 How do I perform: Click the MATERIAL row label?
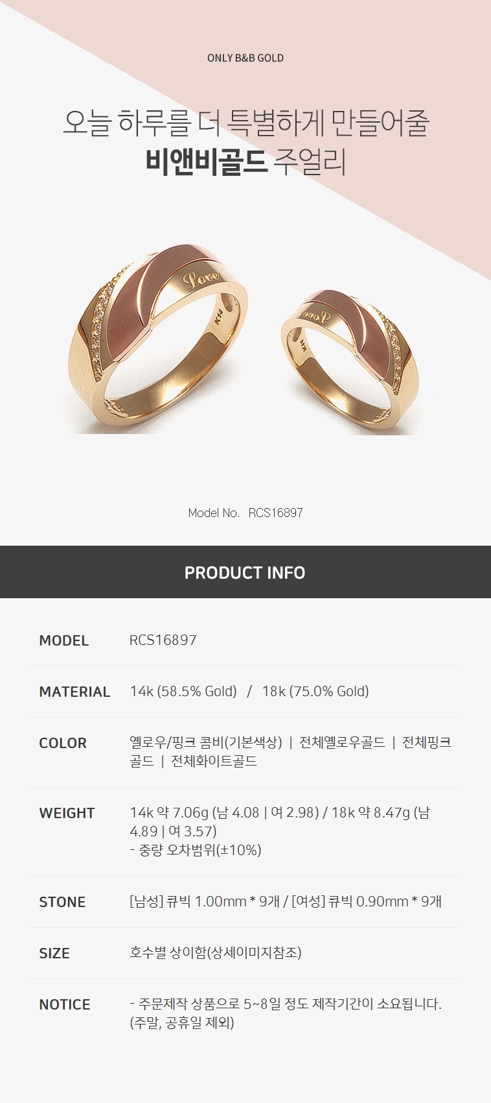pyautogui.click(x=74, y=692)
